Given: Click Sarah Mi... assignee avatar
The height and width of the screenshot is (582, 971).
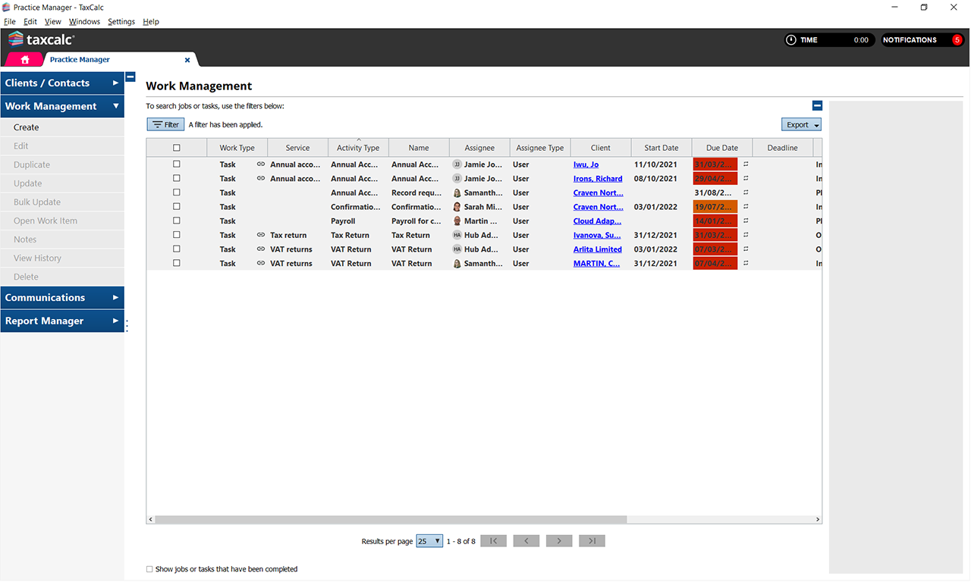Looking at the screenshot, I should pos(457,207).
